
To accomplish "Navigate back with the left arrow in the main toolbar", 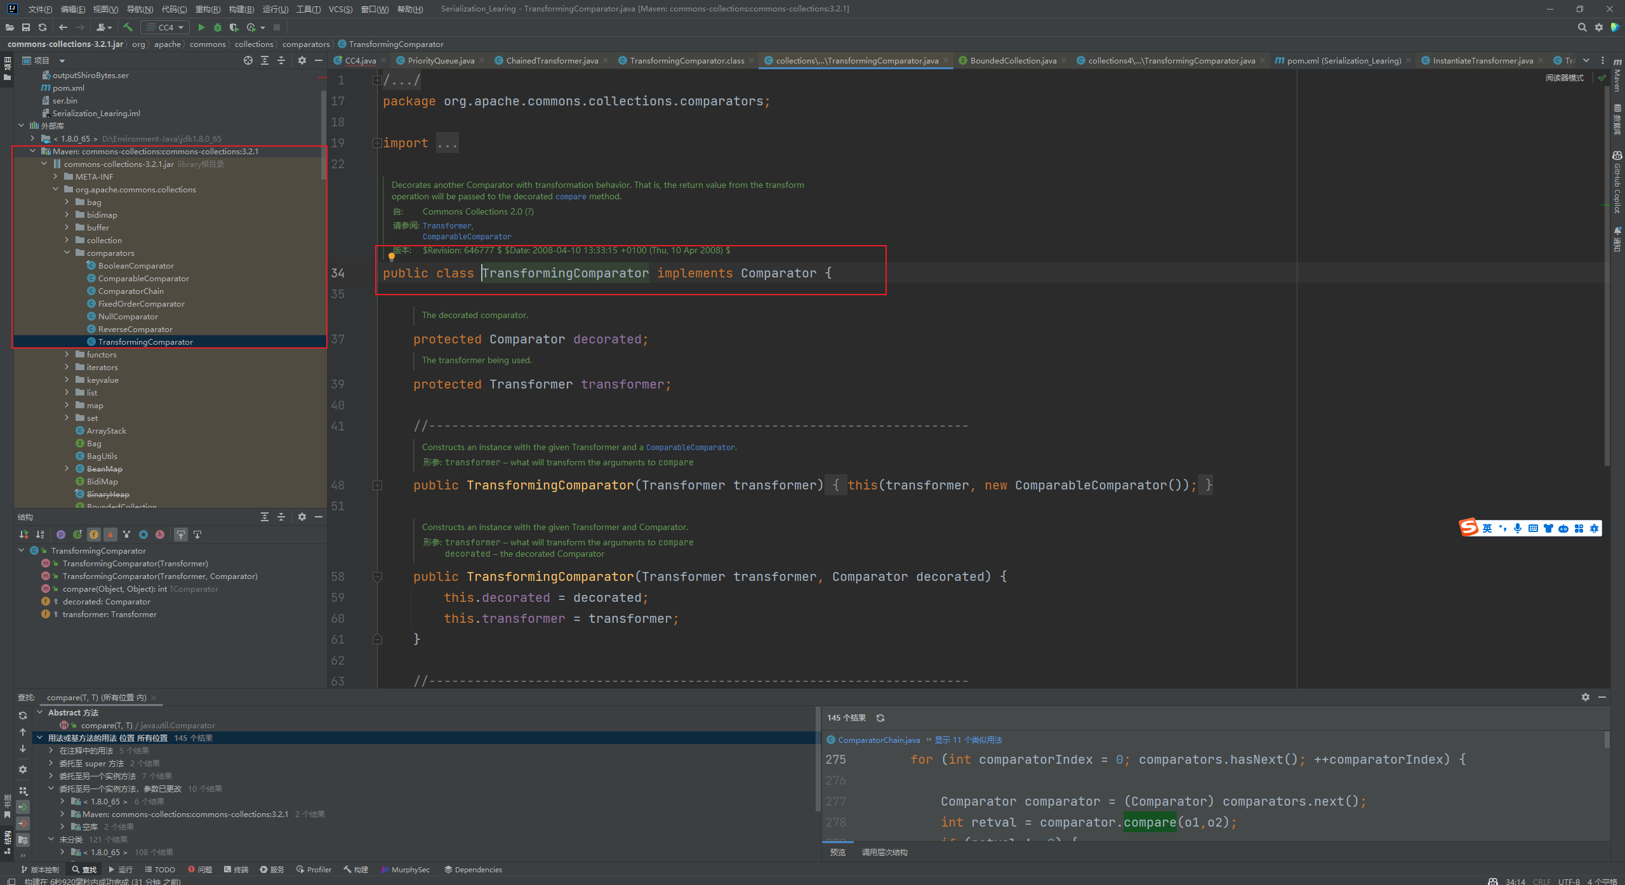I will [63, 27].
